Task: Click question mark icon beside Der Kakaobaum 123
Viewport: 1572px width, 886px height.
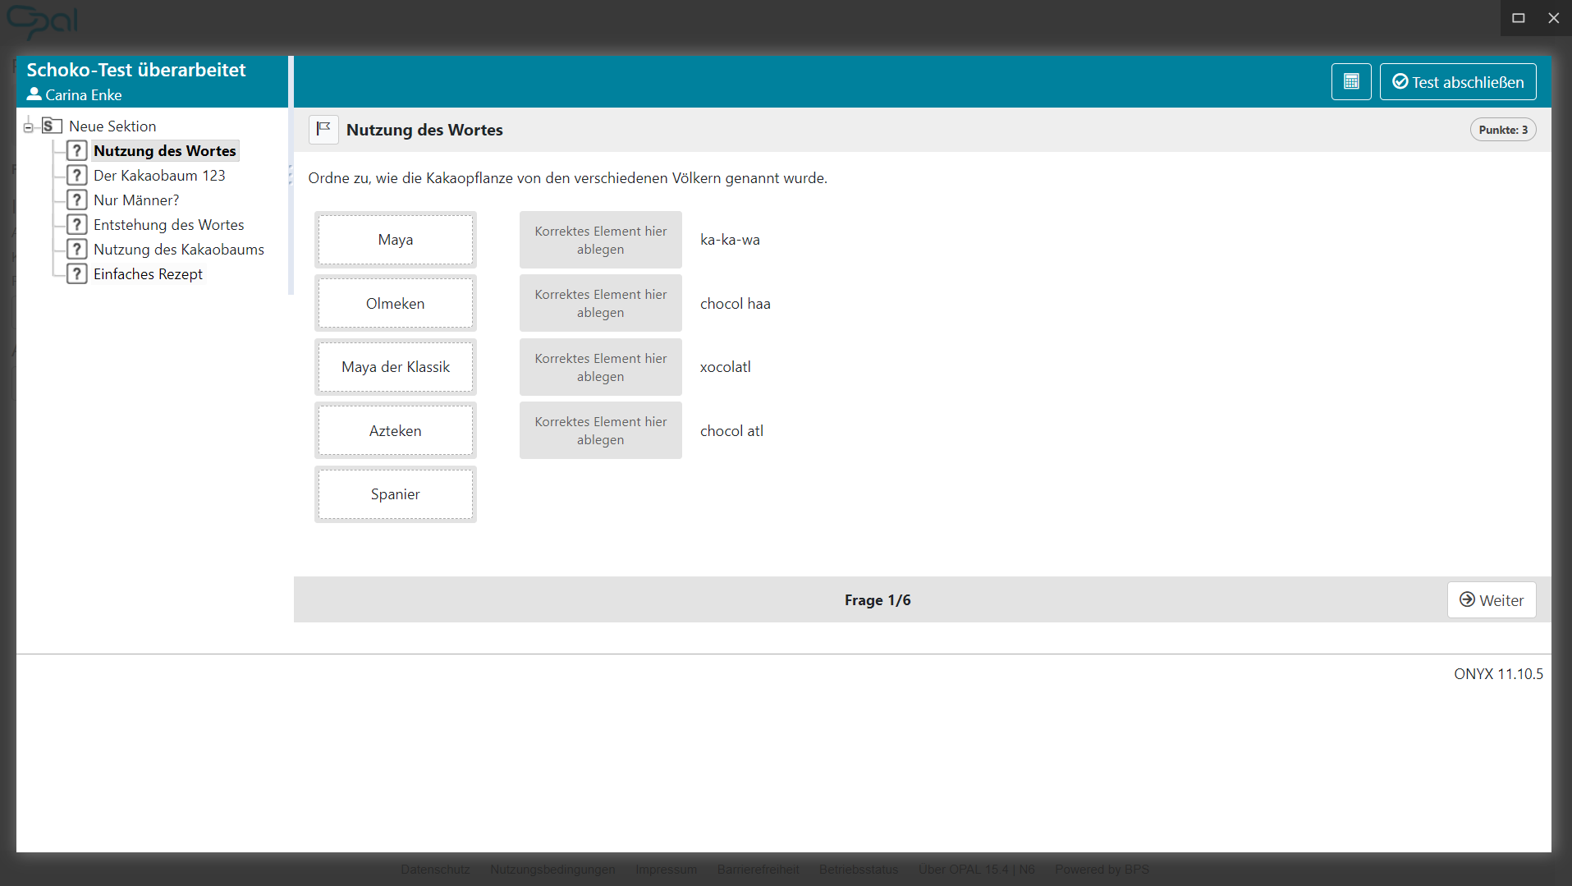Action: (76, 176)
